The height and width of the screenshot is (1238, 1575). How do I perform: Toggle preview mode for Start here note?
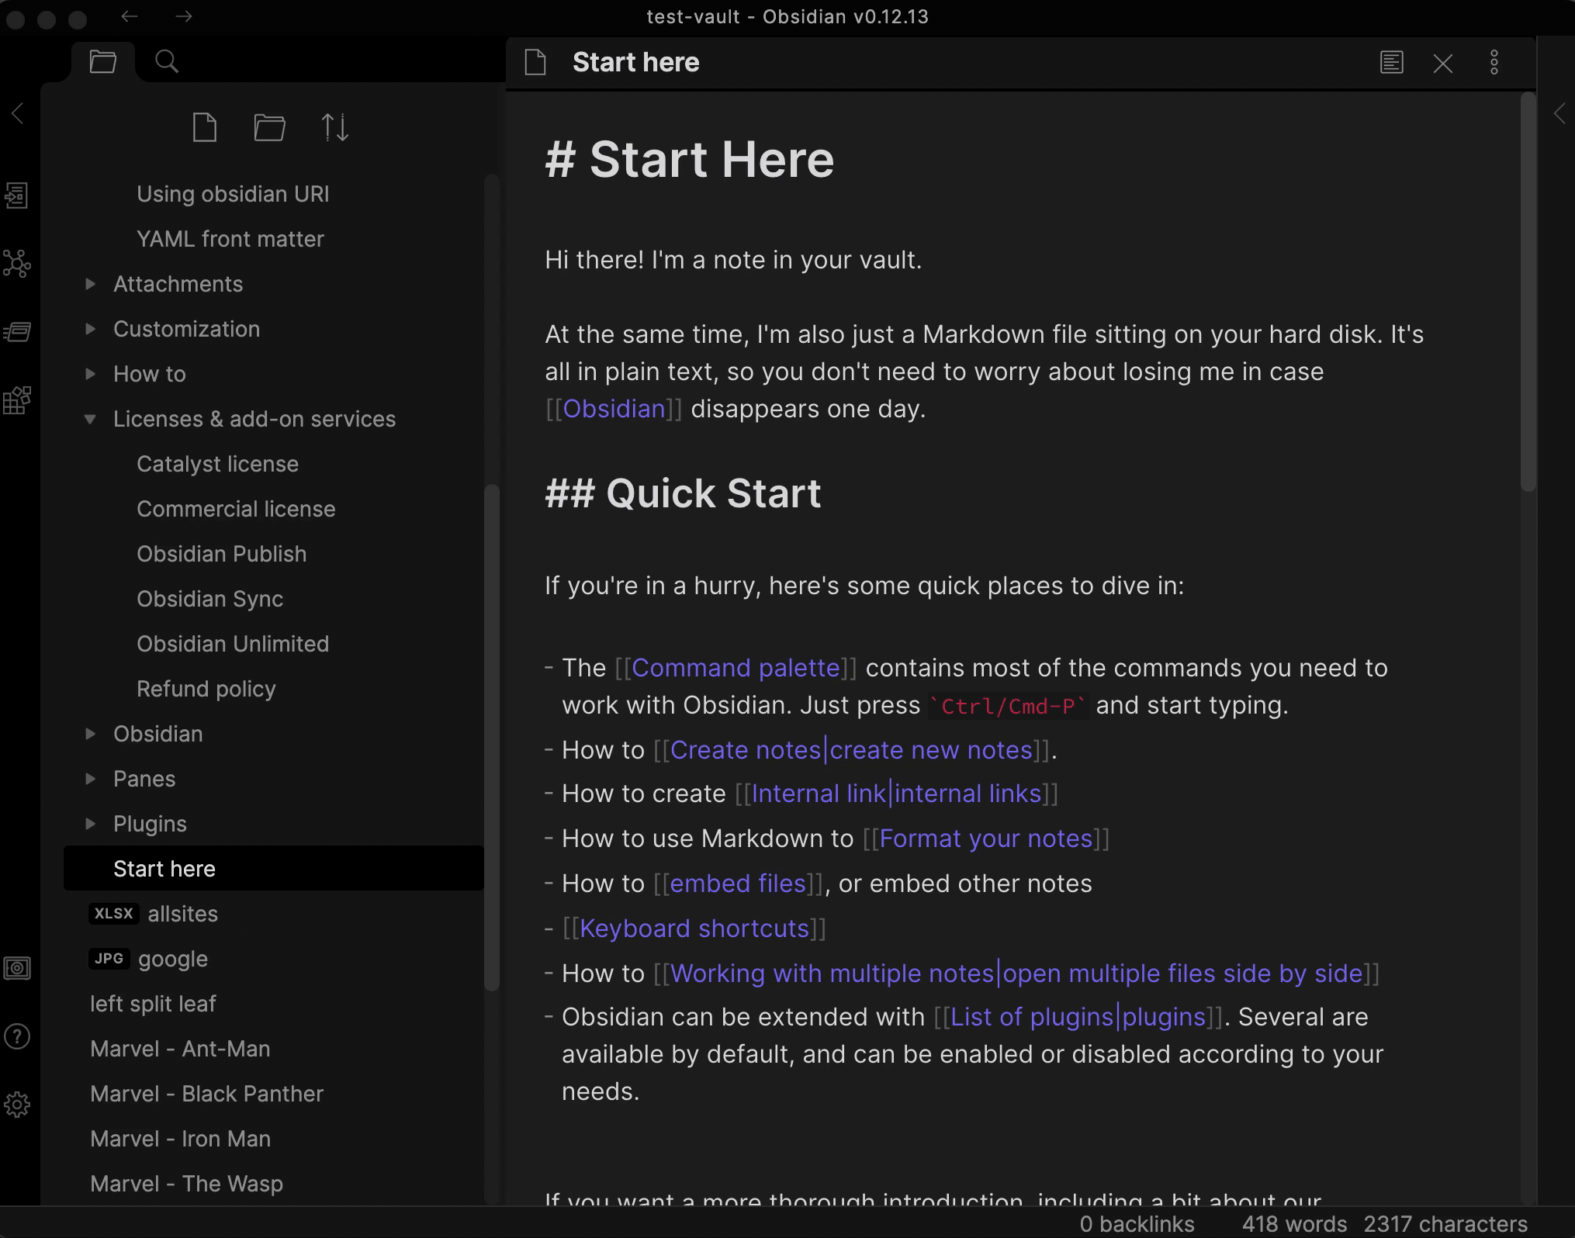pos(1391,63)
